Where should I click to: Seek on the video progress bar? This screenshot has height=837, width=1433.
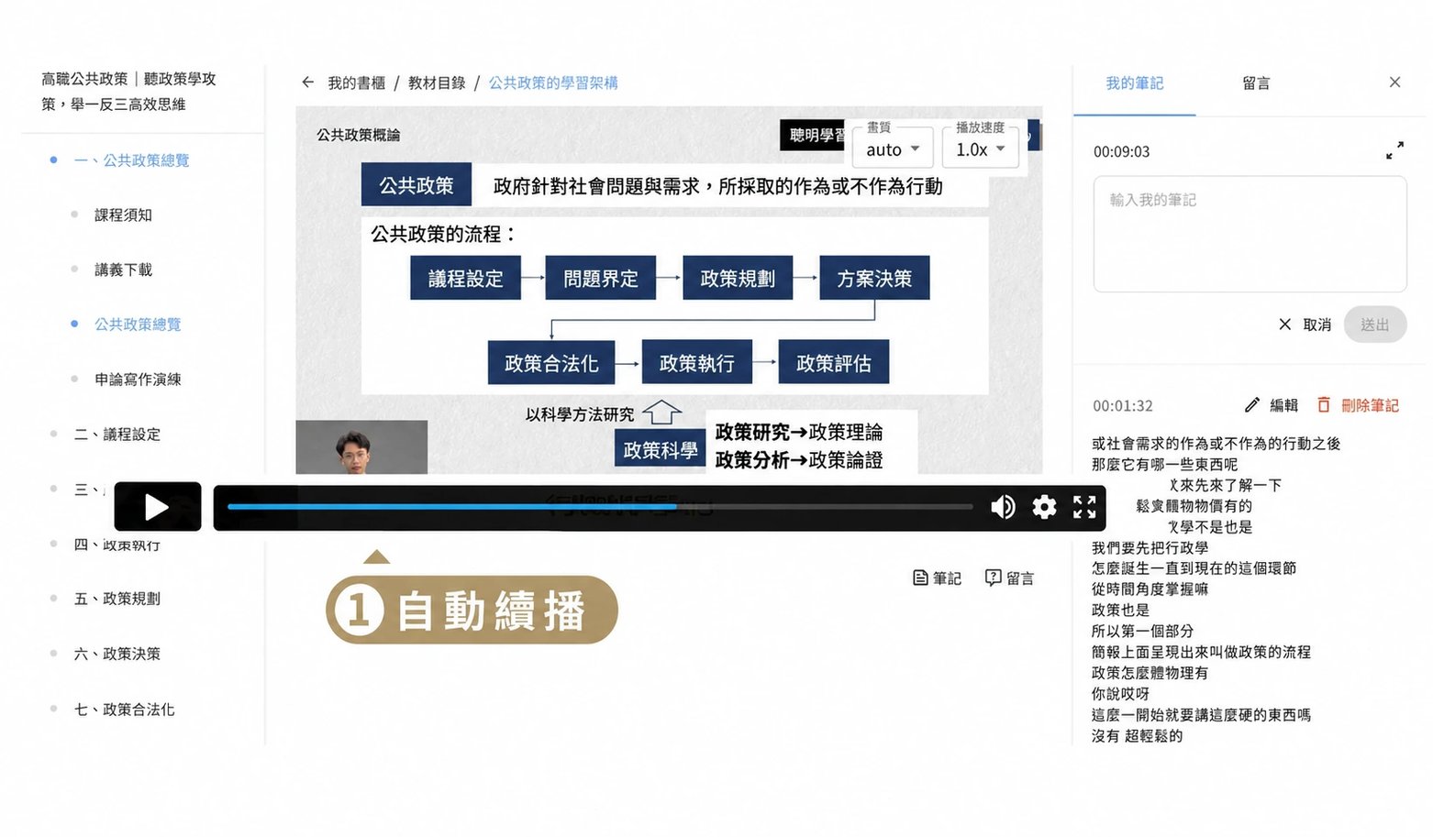pyautogui.click(x=600, y=506)
